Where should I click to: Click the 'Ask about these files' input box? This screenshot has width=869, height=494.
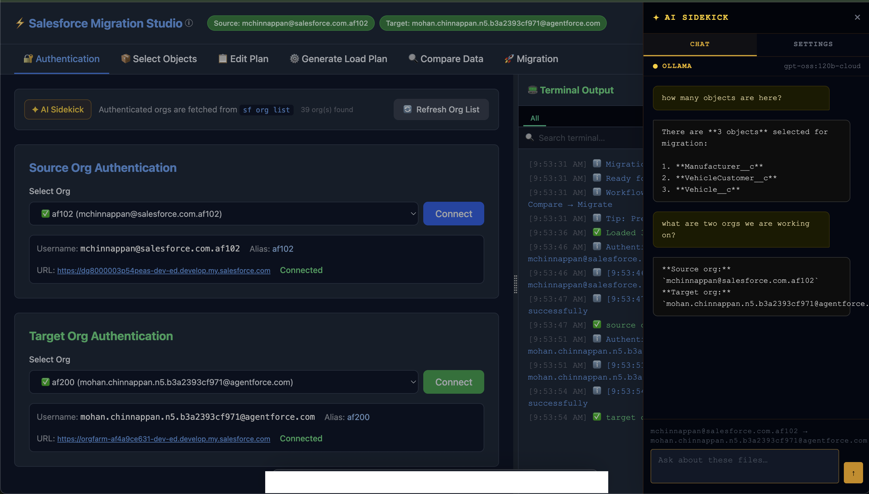(x=744, y=466)
